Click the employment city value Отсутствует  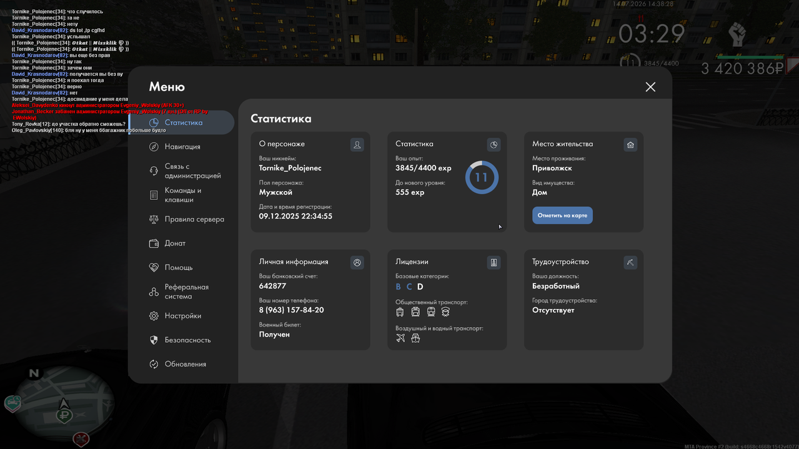point(553,310)
